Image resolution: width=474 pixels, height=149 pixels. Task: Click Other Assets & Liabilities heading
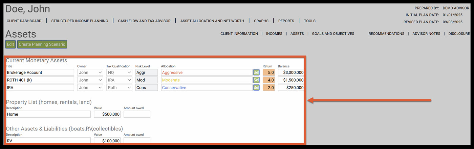click(64, 128)
